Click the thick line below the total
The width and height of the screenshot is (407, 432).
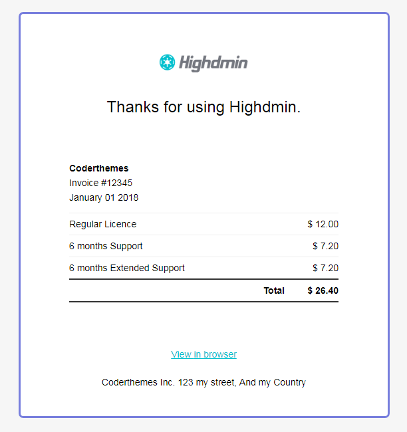tap(203, 302)
